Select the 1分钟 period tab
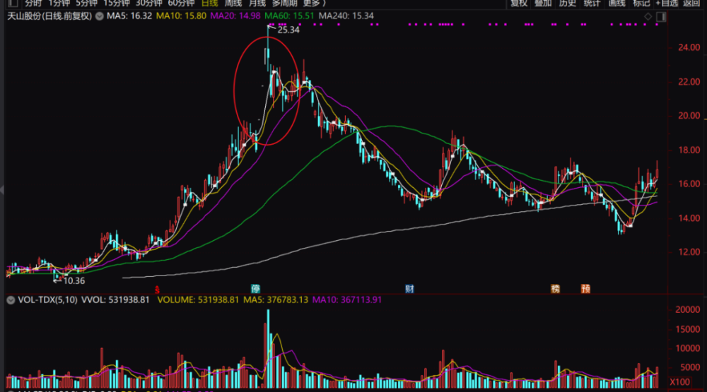The height and width of the screenshot is (392, 707). [x=59, y=3]
